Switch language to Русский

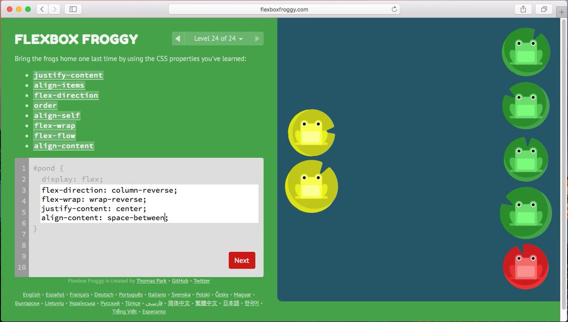tap(110, 303)
